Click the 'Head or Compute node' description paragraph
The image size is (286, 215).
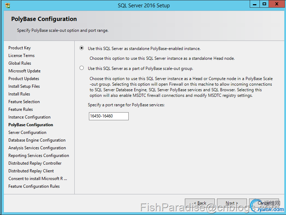[181, 87]
